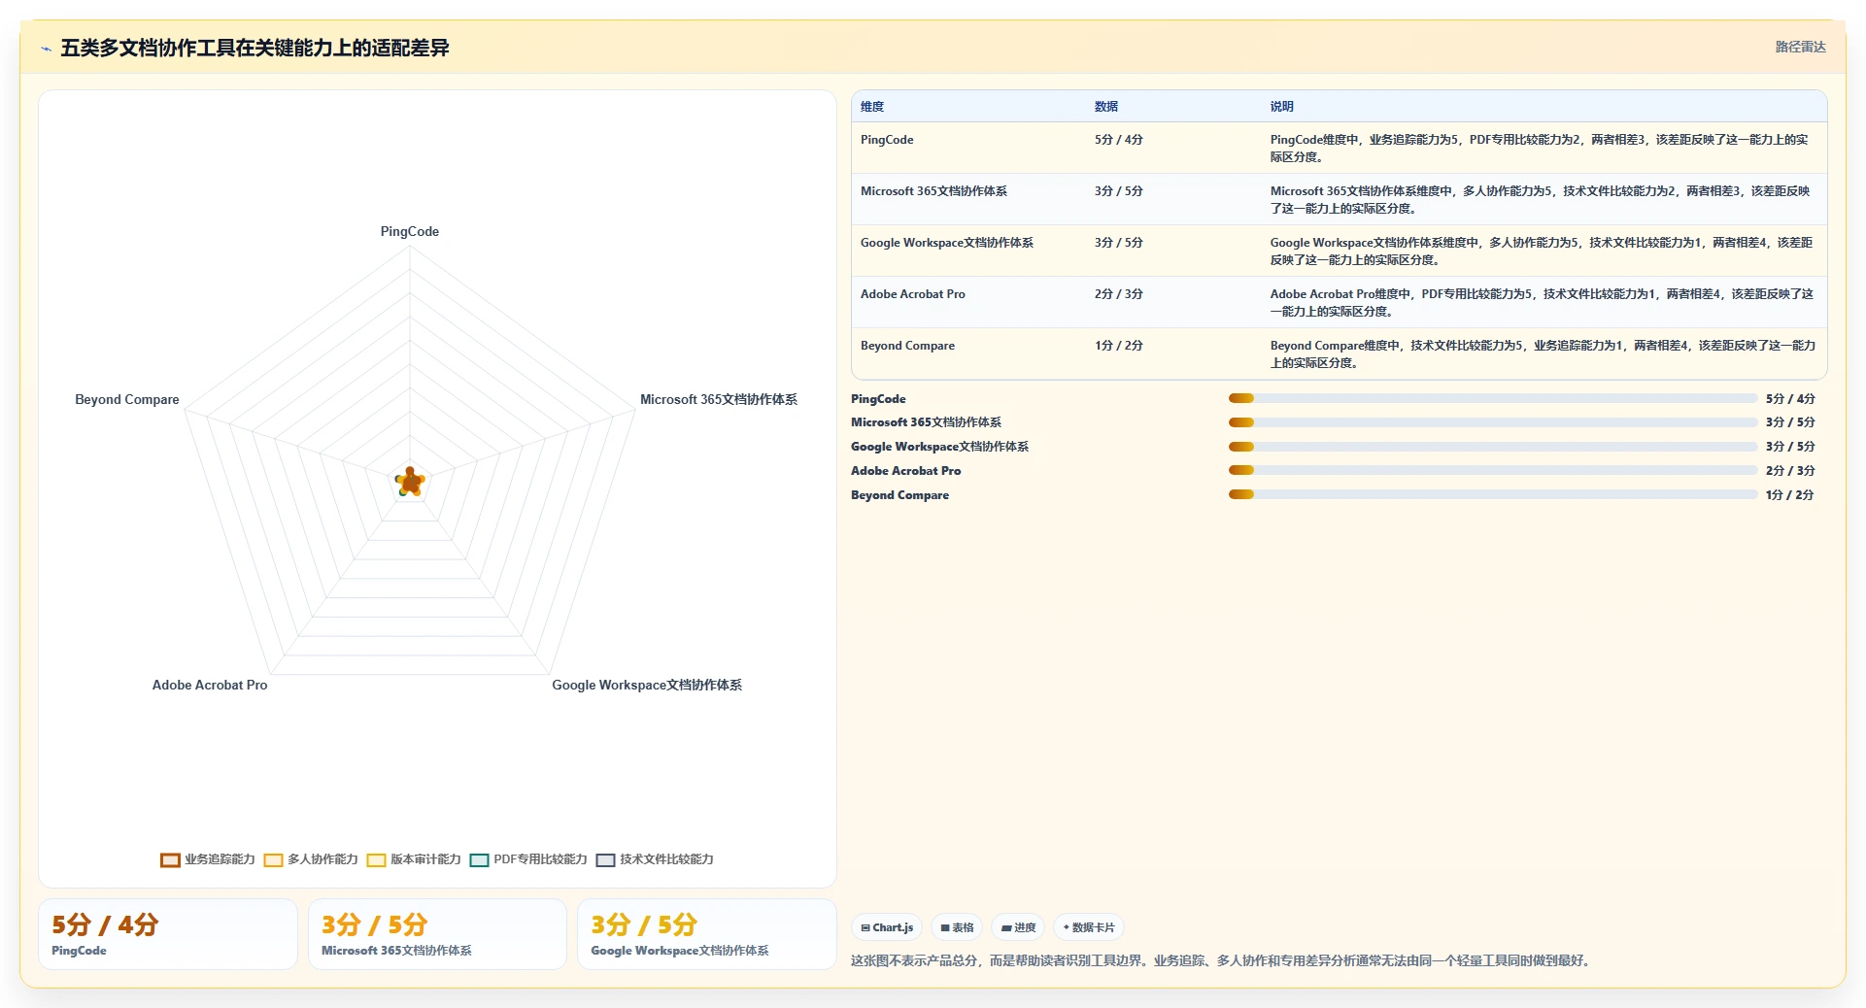Select the 进度 chip
Viewport: 1866px width, 1008px height.
pos(1018,927)
